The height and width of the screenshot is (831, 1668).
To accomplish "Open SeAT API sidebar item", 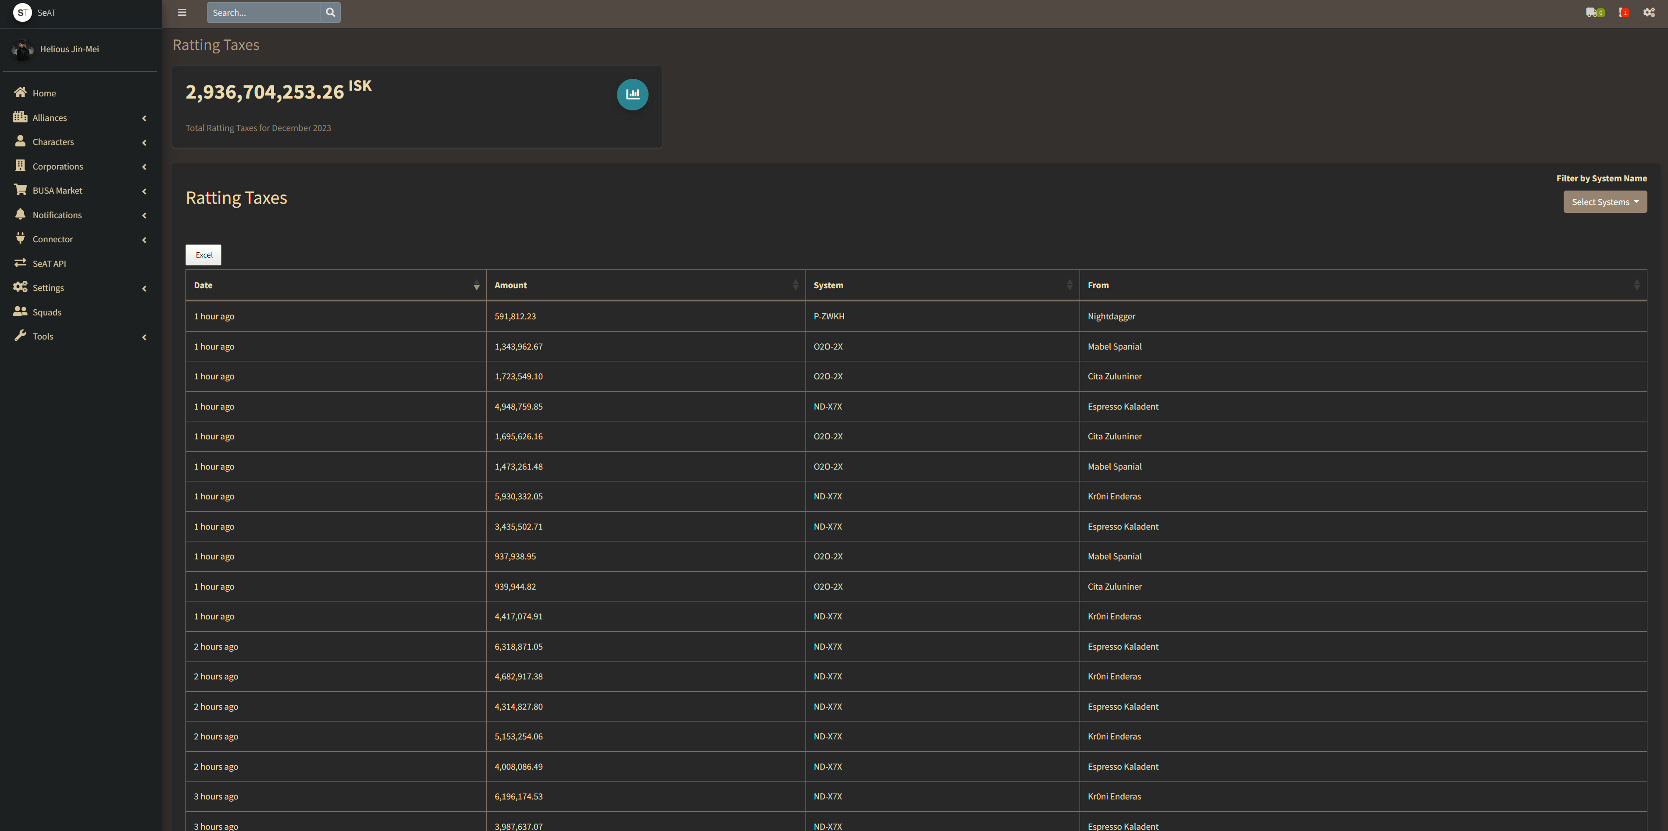I will tap(49, 264).
